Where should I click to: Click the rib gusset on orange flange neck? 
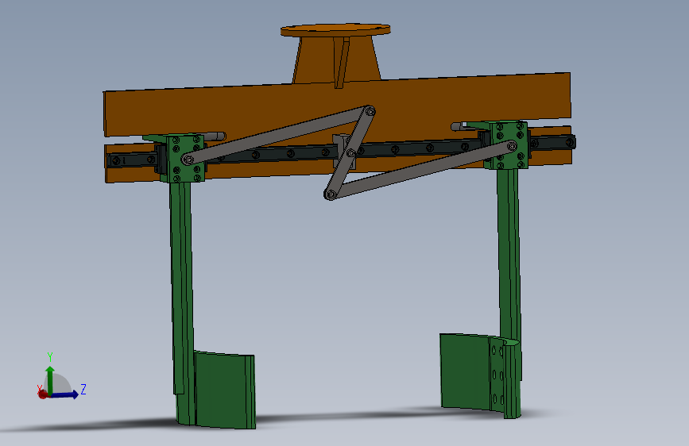pyautogui.click(x=341, y=63)
